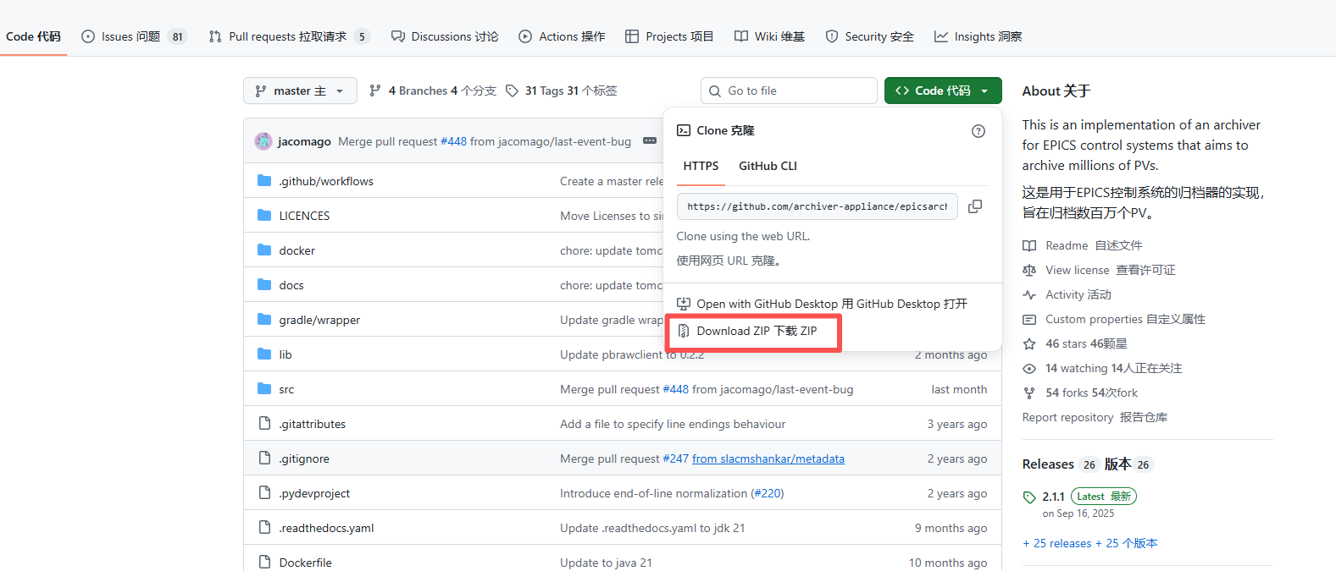The height and width of the screenshot is (571, 1336).
Task: Open the .pydevproject file
Action: [x=314, y=493]
